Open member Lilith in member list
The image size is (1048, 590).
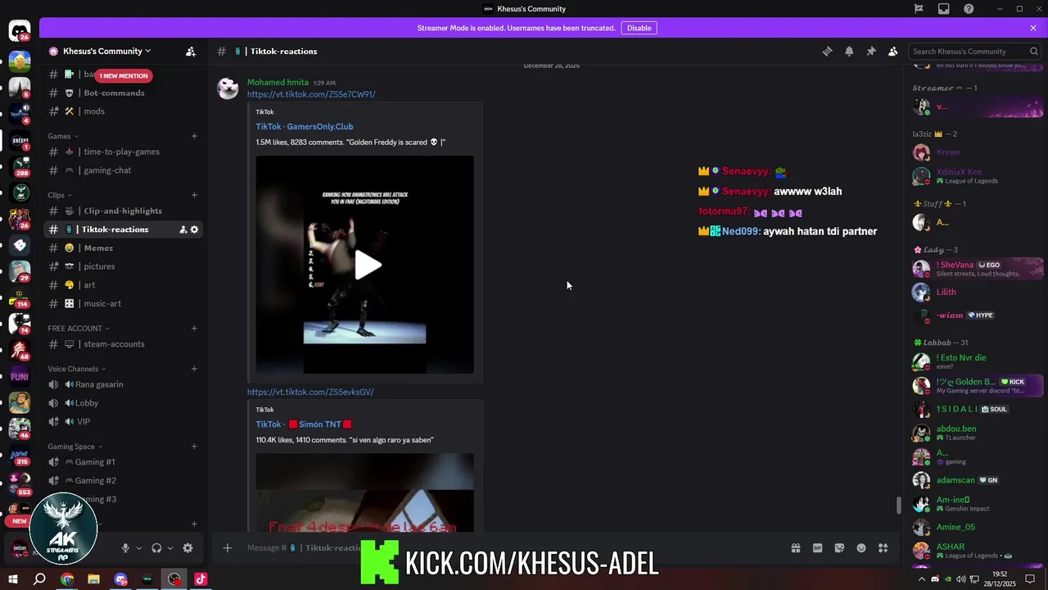tap(978, 292)
